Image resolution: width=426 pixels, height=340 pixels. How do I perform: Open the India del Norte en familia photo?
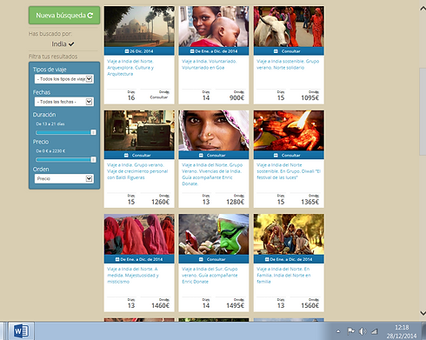pyautogui.click(x=289, y=235)
